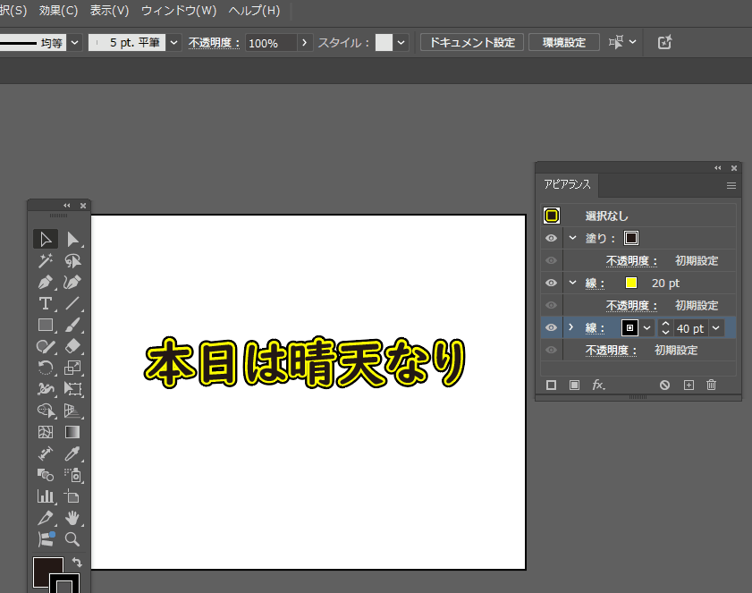Image resolution: width=752 pixels, height=593 pixels.
Task: Toggle eye of the 40 pt stroke row
Action: coord(551,328)
